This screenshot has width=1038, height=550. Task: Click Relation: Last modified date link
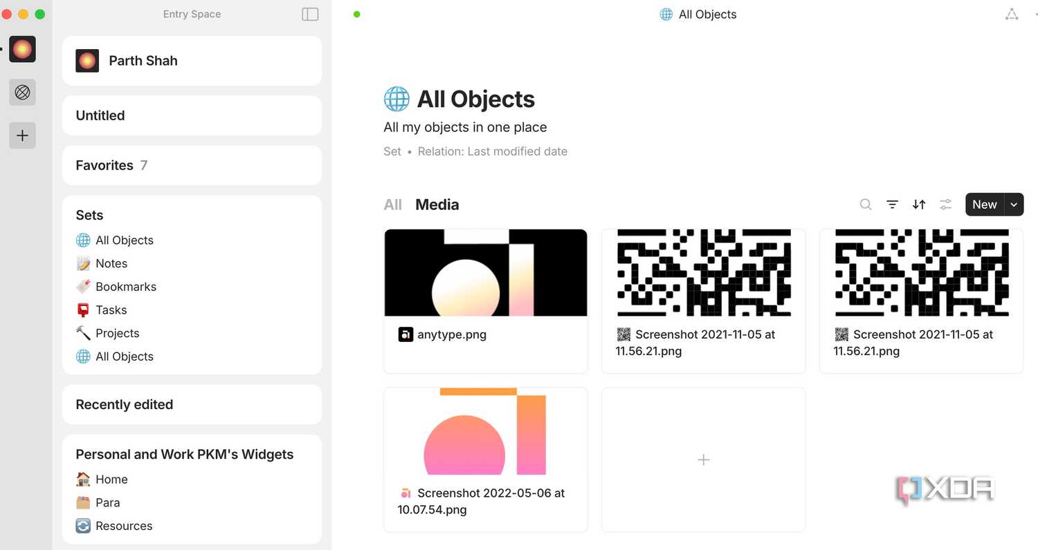click(493, 151)
